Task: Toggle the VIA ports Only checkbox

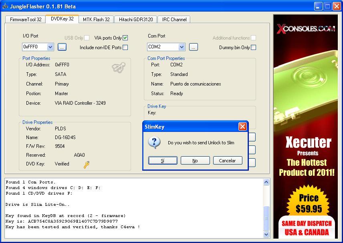Action: 125,38
